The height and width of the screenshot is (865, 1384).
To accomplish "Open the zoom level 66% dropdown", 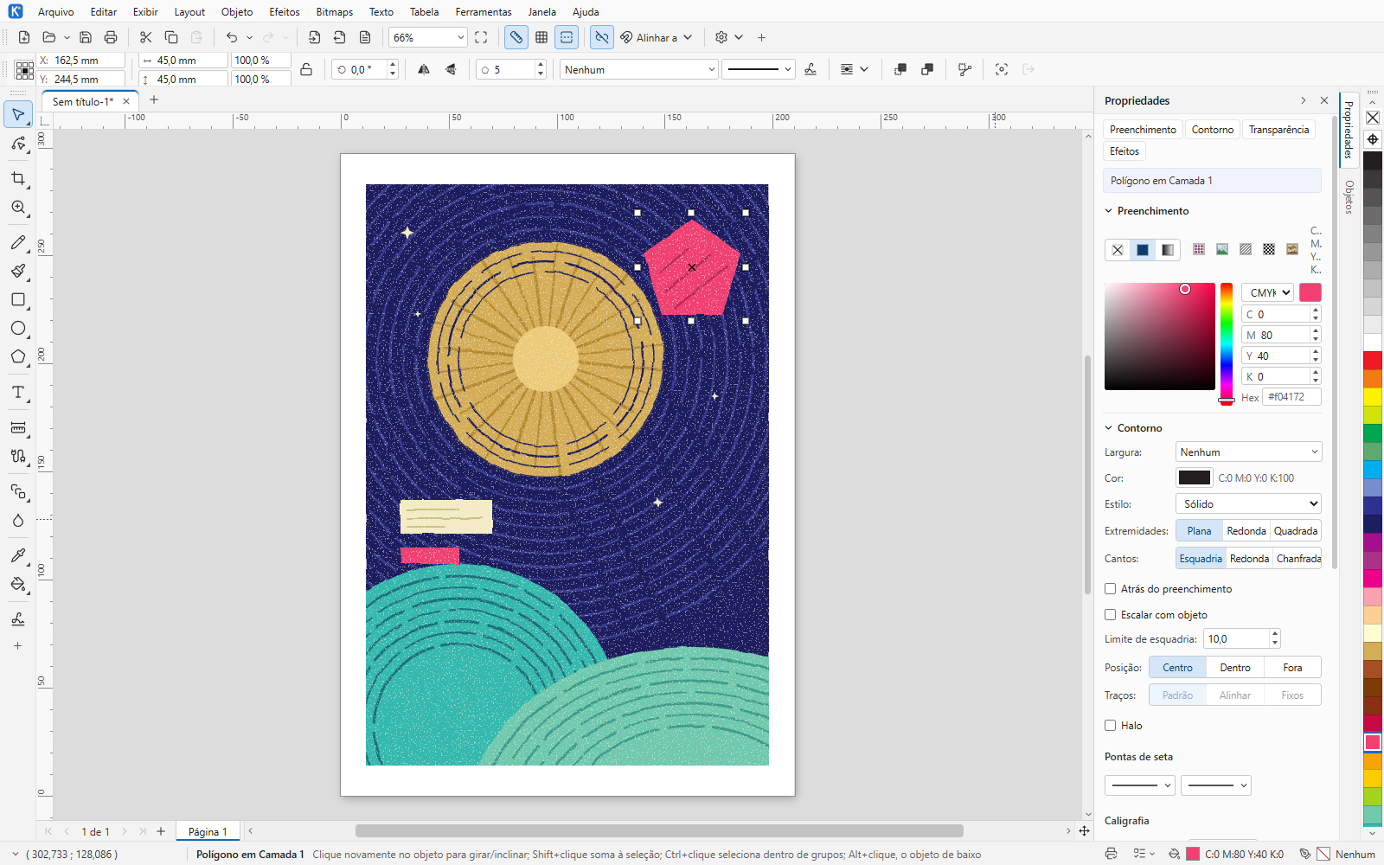I will point(460,37).
